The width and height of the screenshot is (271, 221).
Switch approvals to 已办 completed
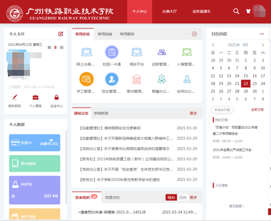coord(183,197)
